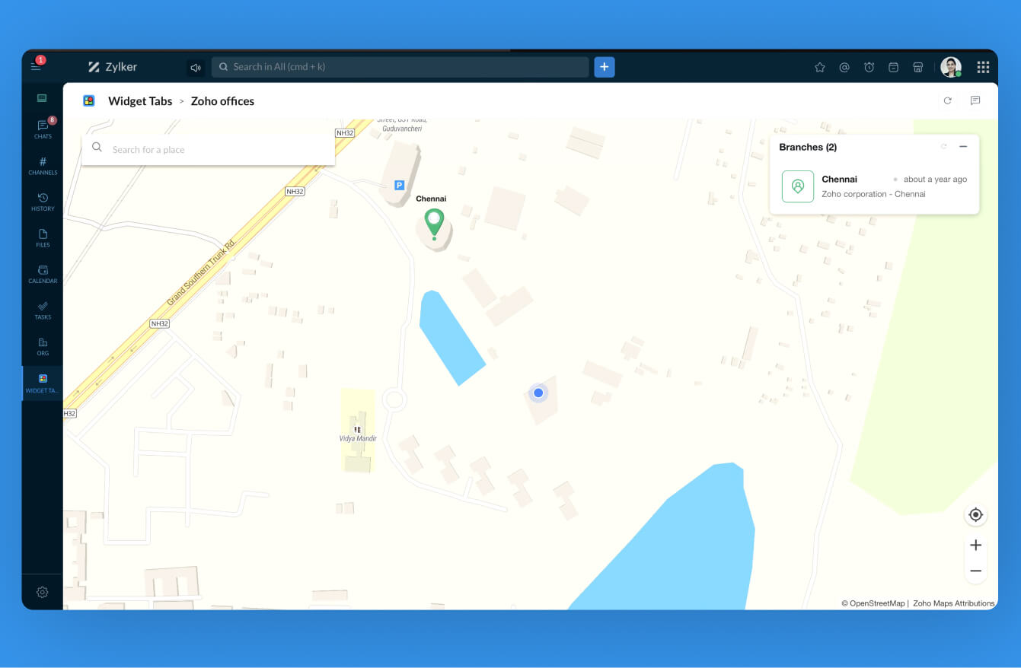Screen dimensions: 1021x668
Task: Open the Org sidebar item
Action: (43, 346)
